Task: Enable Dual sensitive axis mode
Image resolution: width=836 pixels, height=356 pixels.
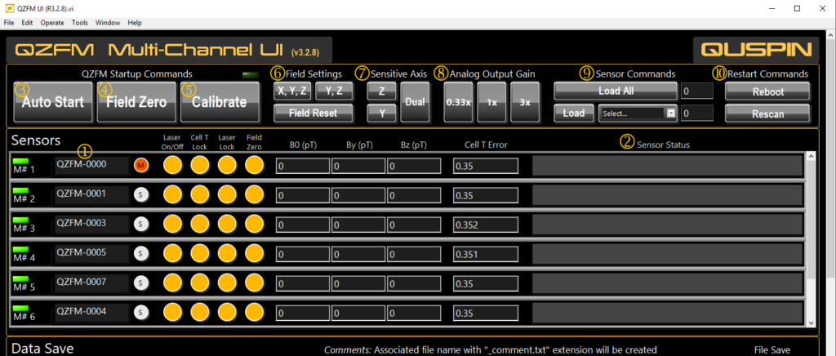Action: 415,102
